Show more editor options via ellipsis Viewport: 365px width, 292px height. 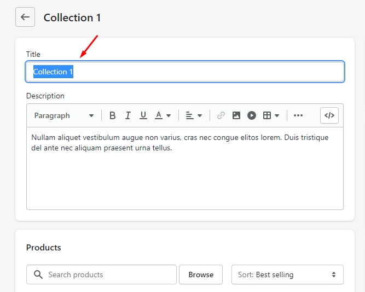click(298, 115)
